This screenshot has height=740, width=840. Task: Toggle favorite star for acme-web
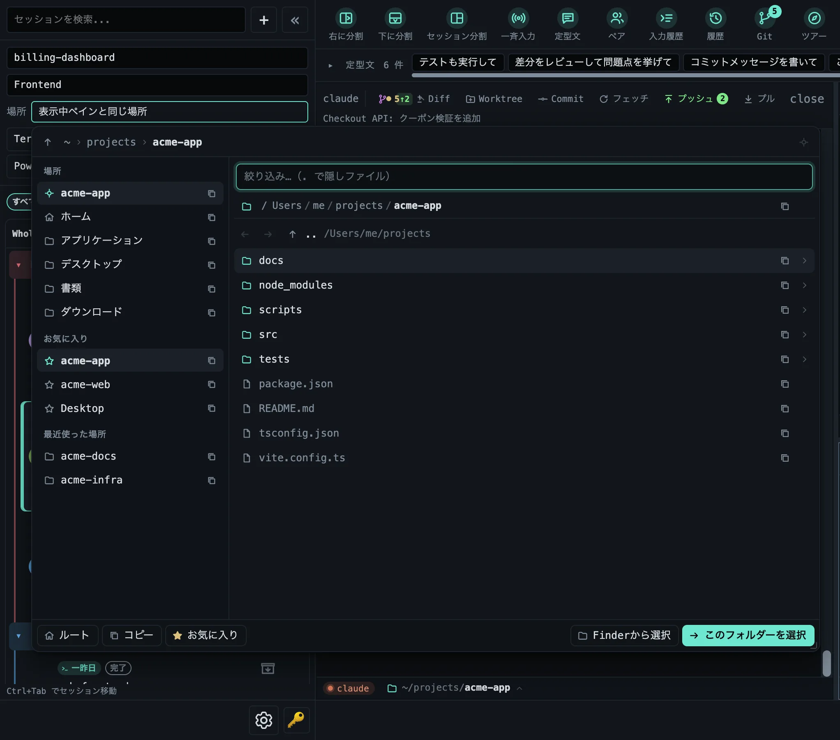point(49,385)
